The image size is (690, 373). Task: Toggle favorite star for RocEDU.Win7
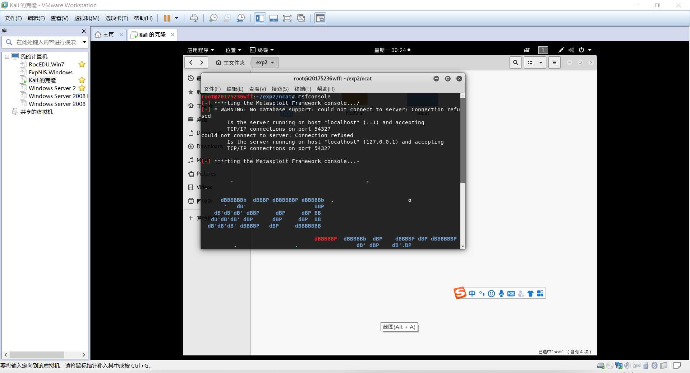[82, 64]
